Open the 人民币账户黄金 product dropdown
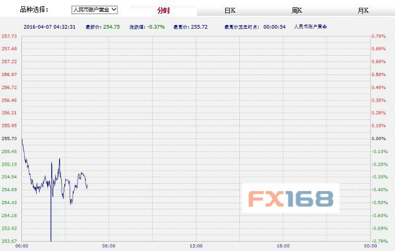 coord(95,9)
